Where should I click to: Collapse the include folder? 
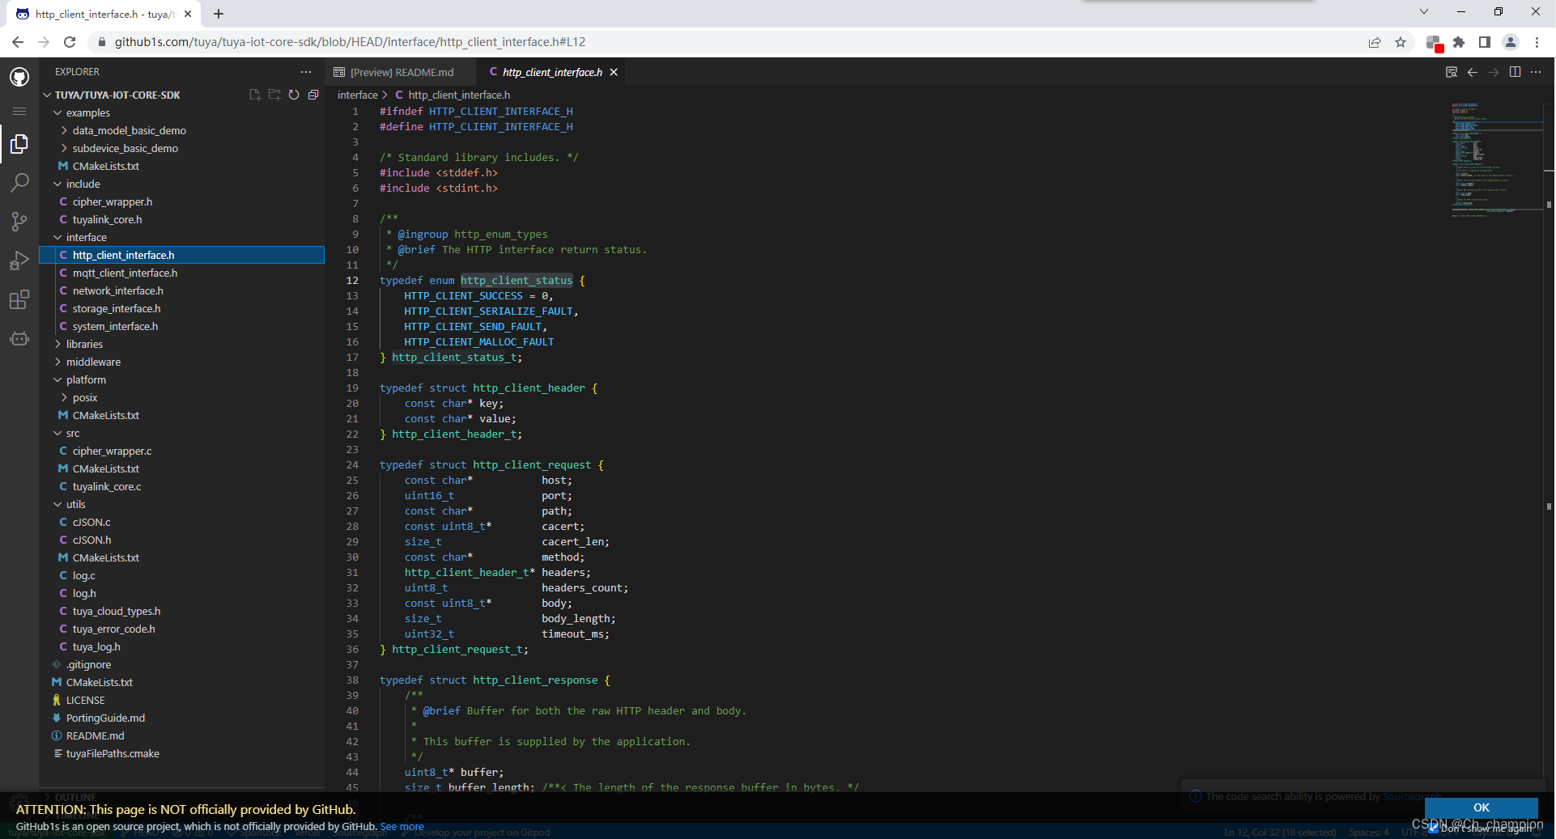pyautogui.click(x=57, y=184)
